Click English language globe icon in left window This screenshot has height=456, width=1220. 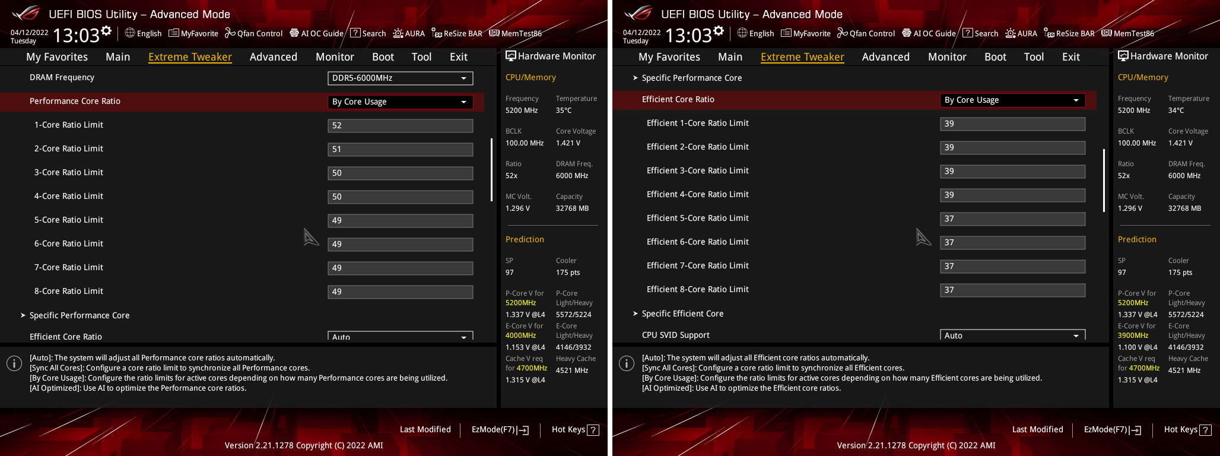[x=130, y=33]
